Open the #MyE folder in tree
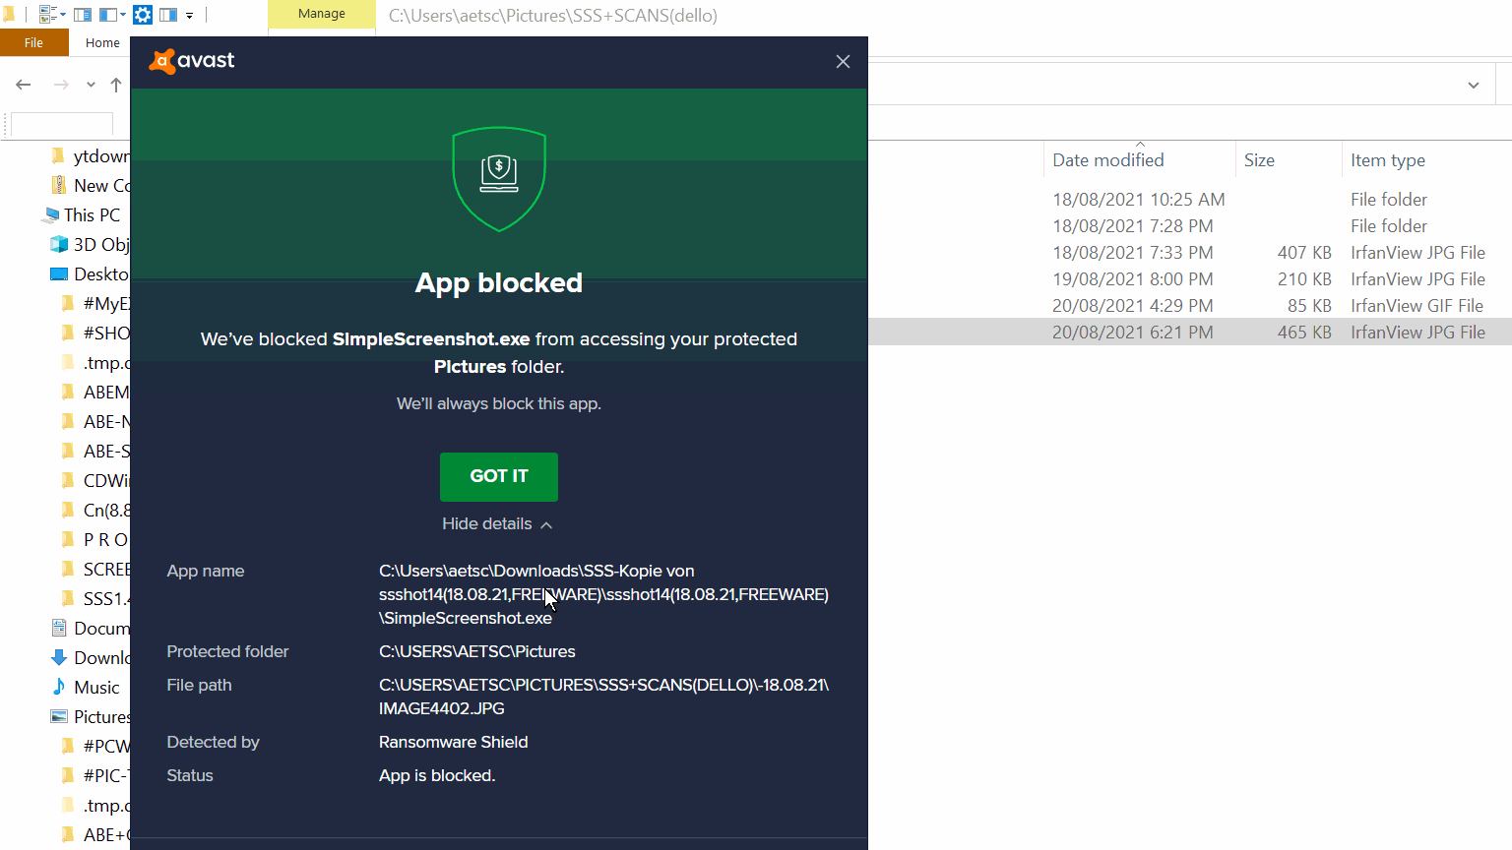The width and height of the screenshot is (1512, 850). click(94, 304)
